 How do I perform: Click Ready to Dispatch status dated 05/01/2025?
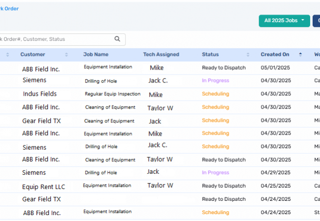(x=224, y=68)
